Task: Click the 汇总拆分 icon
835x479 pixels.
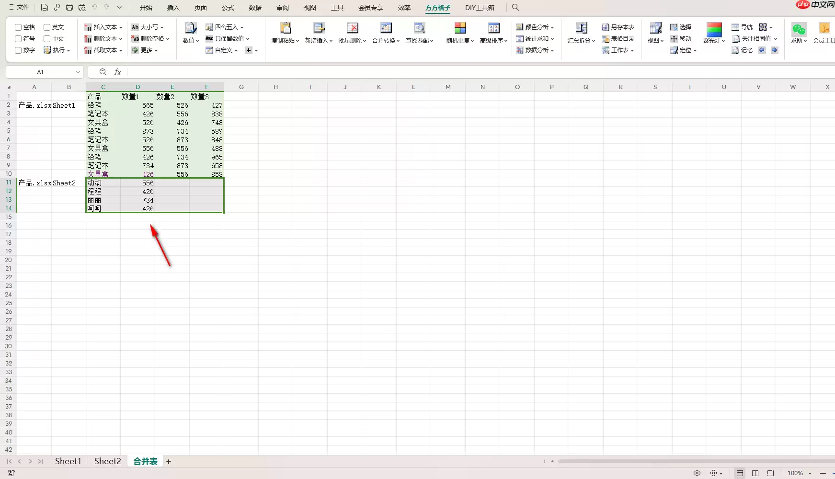Action: 581,28
